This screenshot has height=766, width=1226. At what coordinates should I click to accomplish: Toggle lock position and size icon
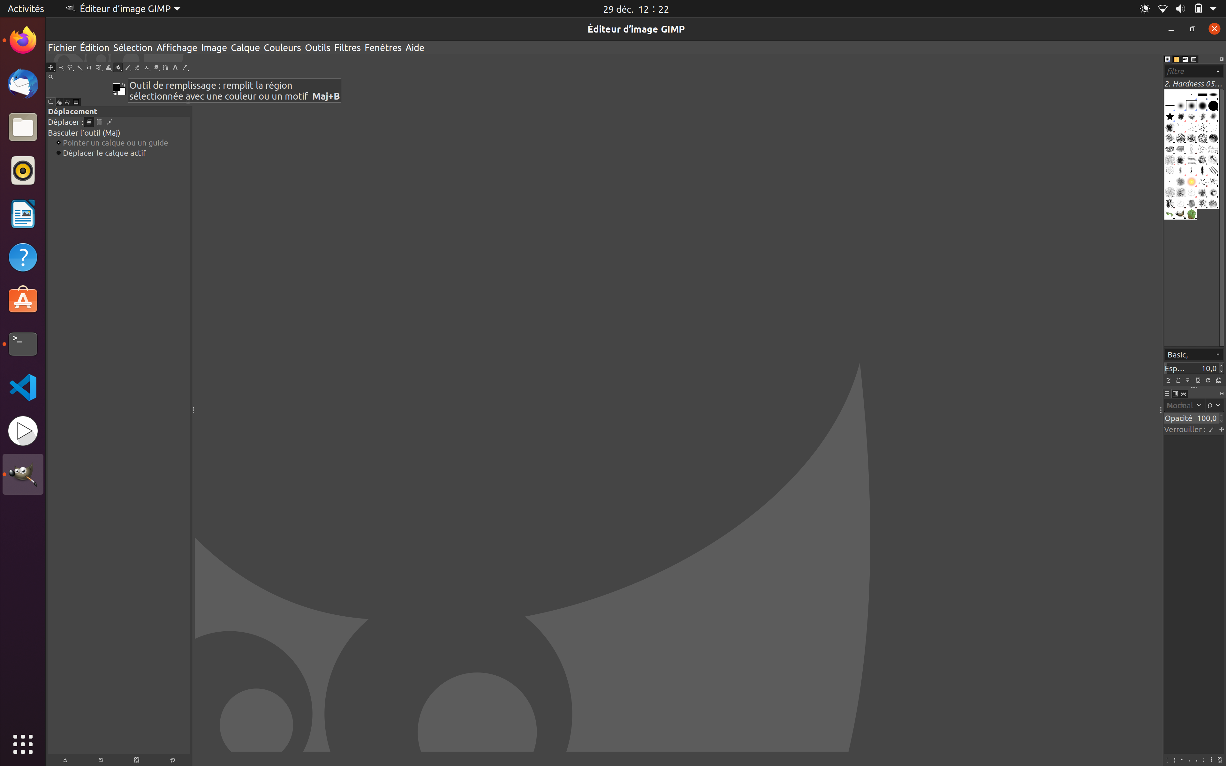click(x=1222, y=429)
